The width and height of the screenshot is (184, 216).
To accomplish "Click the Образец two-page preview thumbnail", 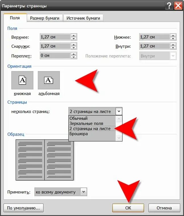I will tap(44, 160).
